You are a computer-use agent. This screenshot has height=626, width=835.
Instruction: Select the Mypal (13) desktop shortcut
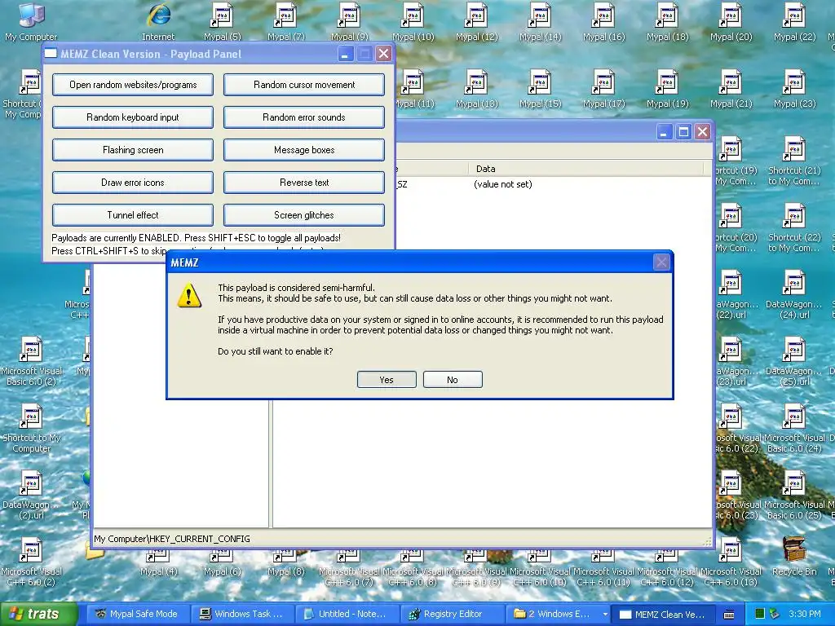pyautogui.click(x=476, y=90)
